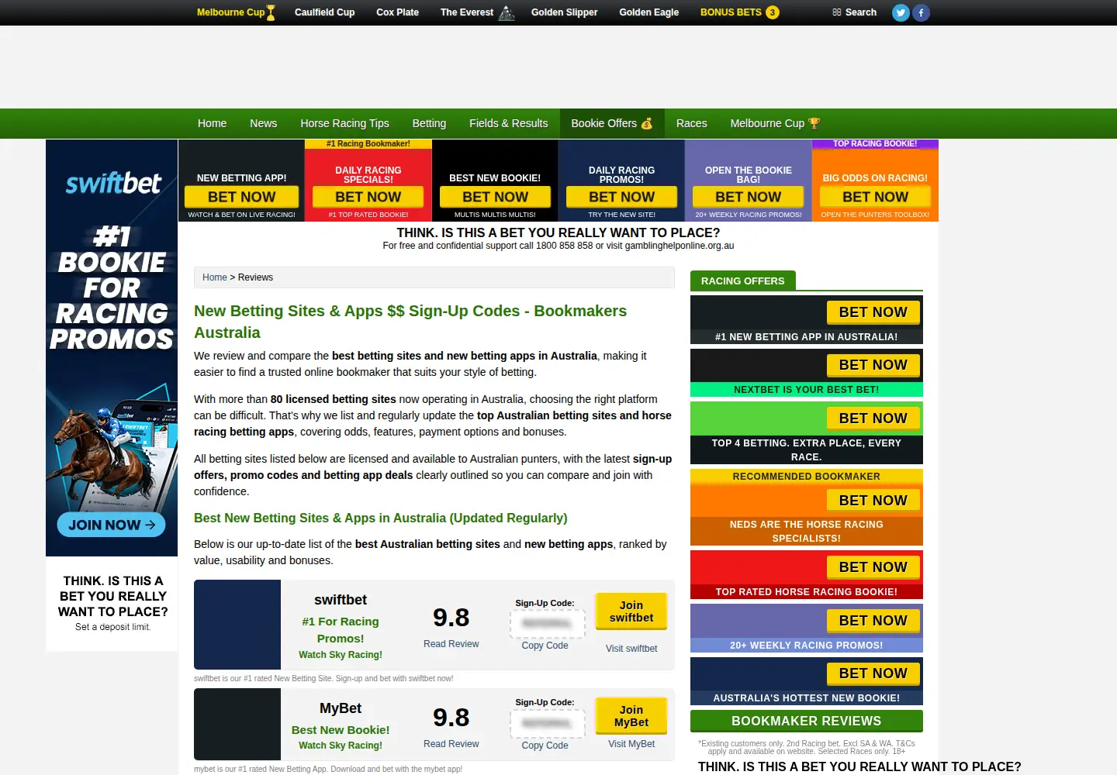
Task: Click Join MyBet button
Action: [x=631, y=716]
